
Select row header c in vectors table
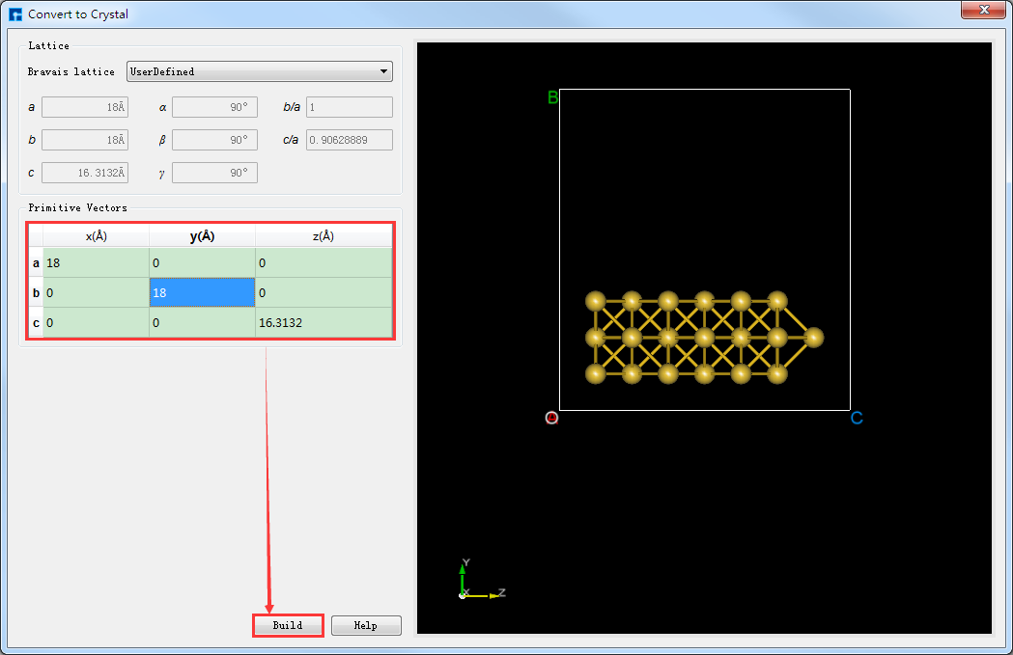(36, 323)
